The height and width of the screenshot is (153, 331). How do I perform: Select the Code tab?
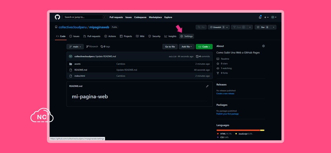(61, 36)
